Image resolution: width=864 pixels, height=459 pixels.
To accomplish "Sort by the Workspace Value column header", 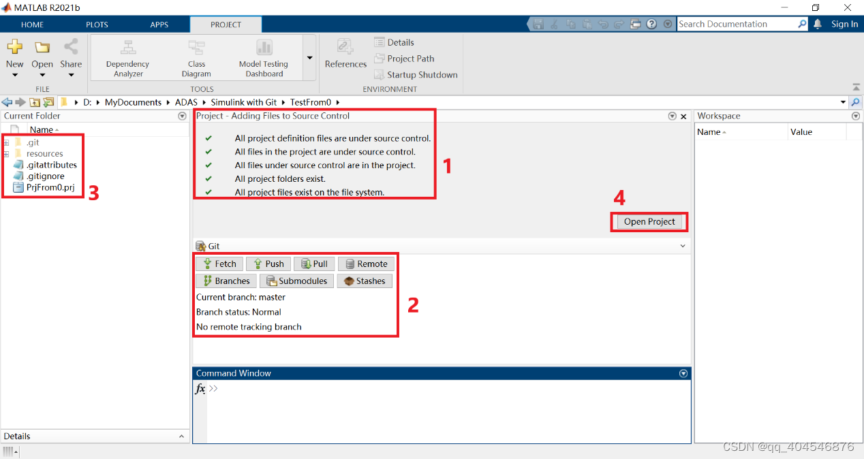I will point(816,132).
